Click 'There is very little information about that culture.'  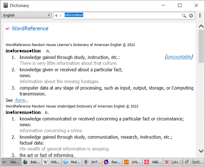69,63
